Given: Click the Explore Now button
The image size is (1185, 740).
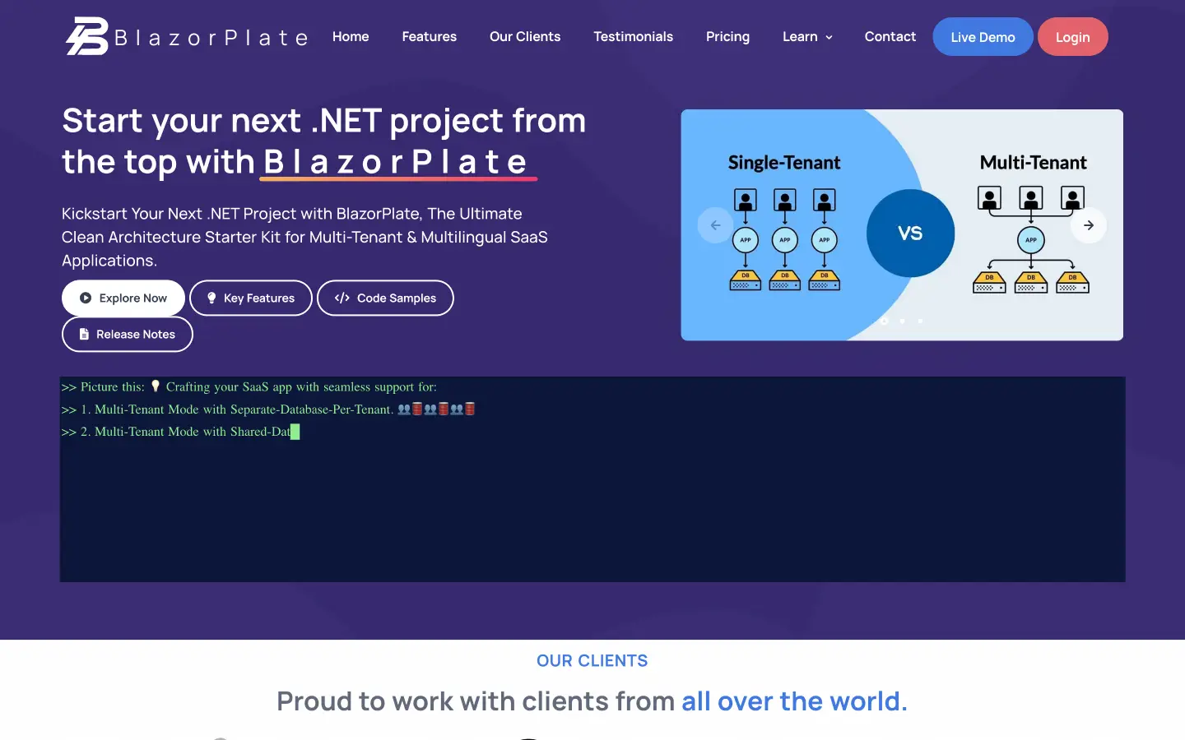Looking at the screenshot, I should click(x=123, y=298).
